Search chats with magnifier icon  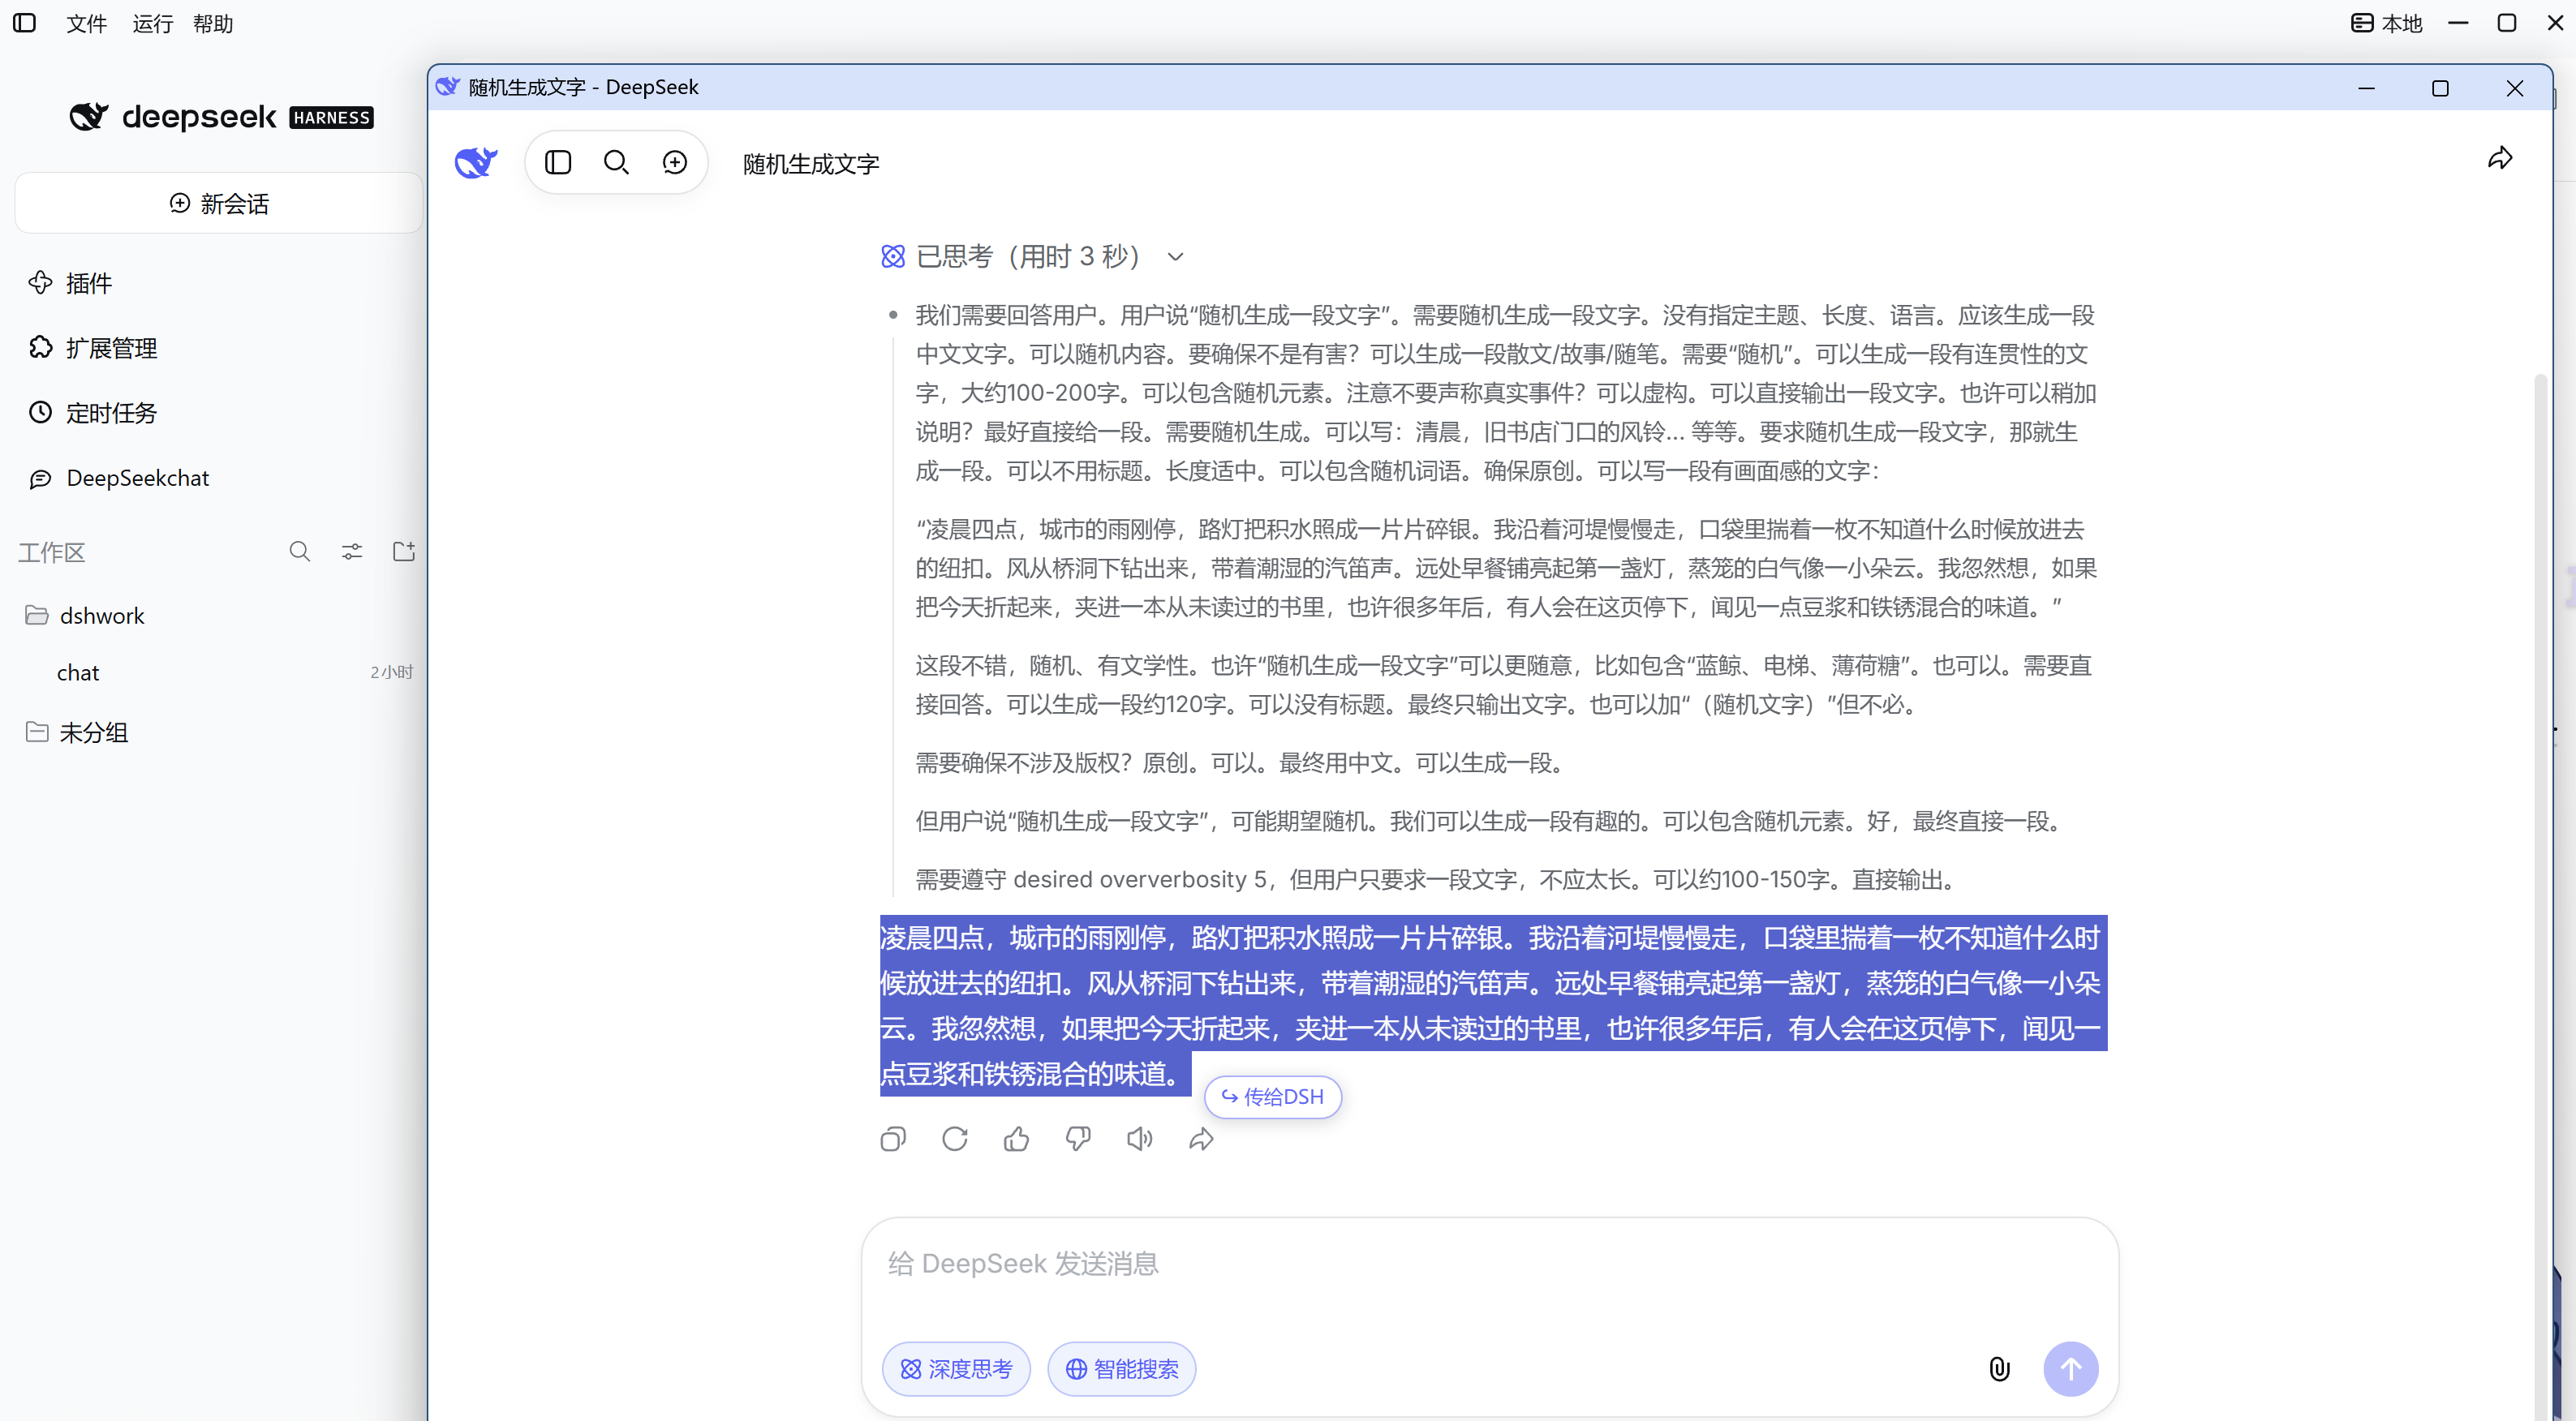click(616, 162)
